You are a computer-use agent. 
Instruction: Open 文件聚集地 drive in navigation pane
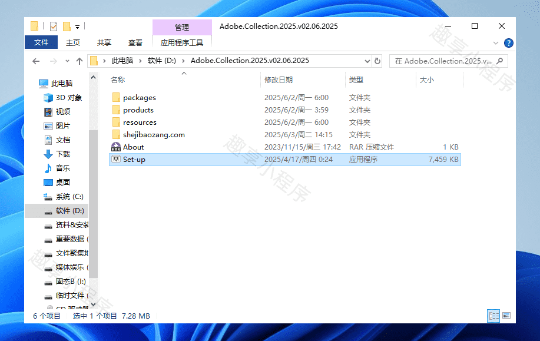(72, 253)
